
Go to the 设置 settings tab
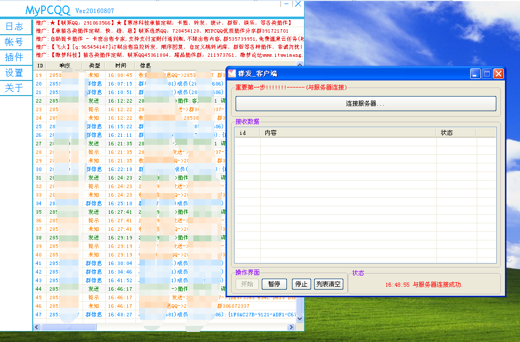click(x=15, y=72)
